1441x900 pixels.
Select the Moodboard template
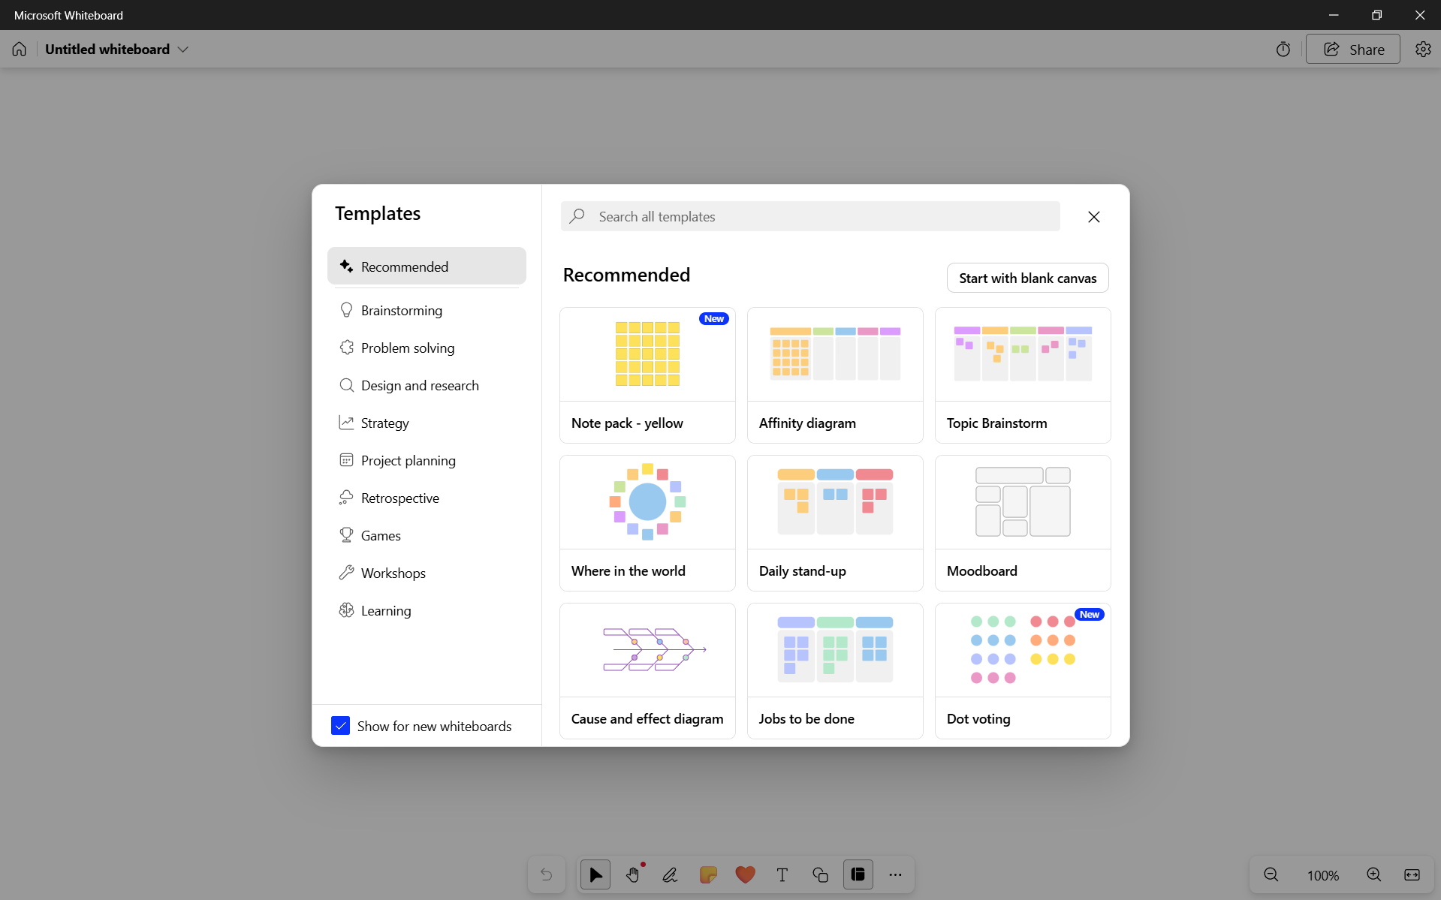[x=1023, y=523]
